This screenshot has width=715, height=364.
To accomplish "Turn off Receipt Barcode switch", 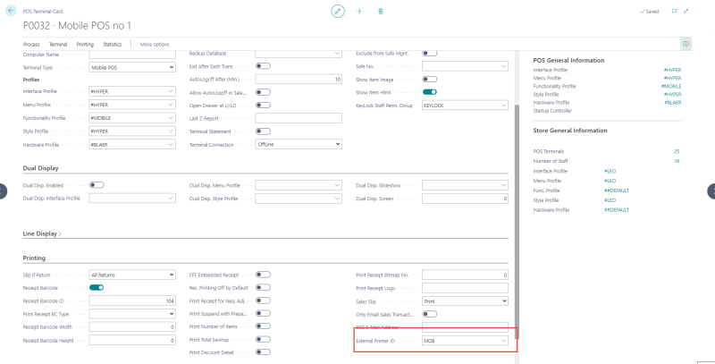I will (x=97, y=287).
